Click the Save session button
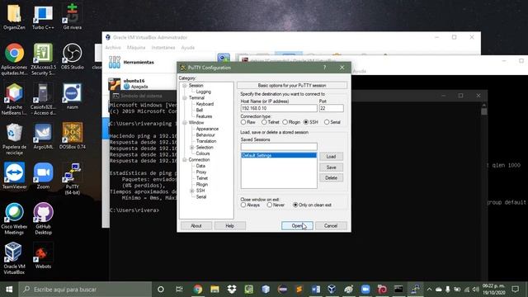This screenshot has height=297, width=528. pyautogui.click(x=331, y=167)
